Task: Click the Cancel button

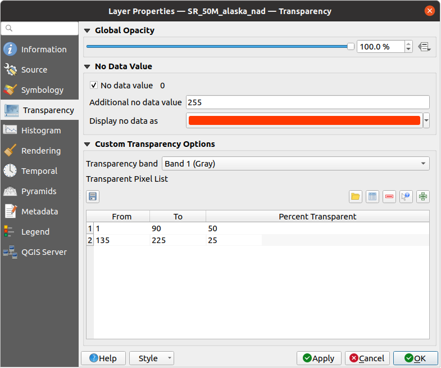Action: click(x=367, y=358)
